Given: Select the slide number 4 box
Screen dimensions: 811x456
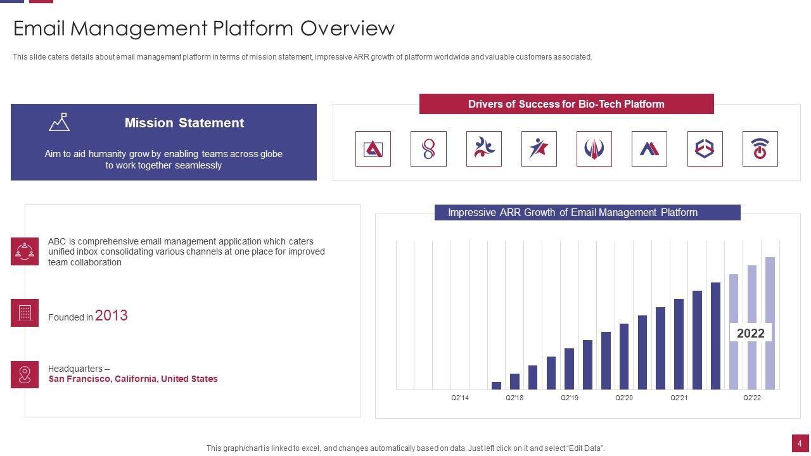Looking at the screenshot, I should click(800, 443).
